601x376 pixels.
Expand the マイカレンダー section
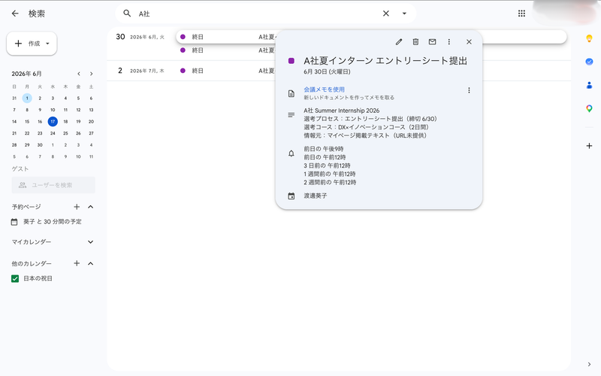coord(90,242)
